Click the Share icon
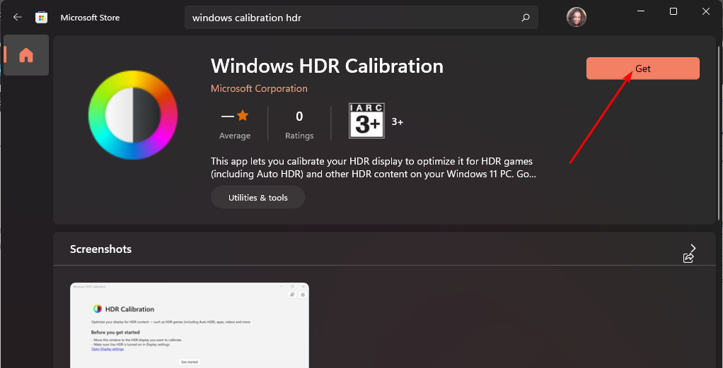 (x=688, y=259)
